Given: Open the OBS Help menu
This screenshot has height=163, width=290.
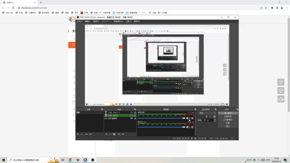Looking at the screenshot, I should click(x=137, y=21).
